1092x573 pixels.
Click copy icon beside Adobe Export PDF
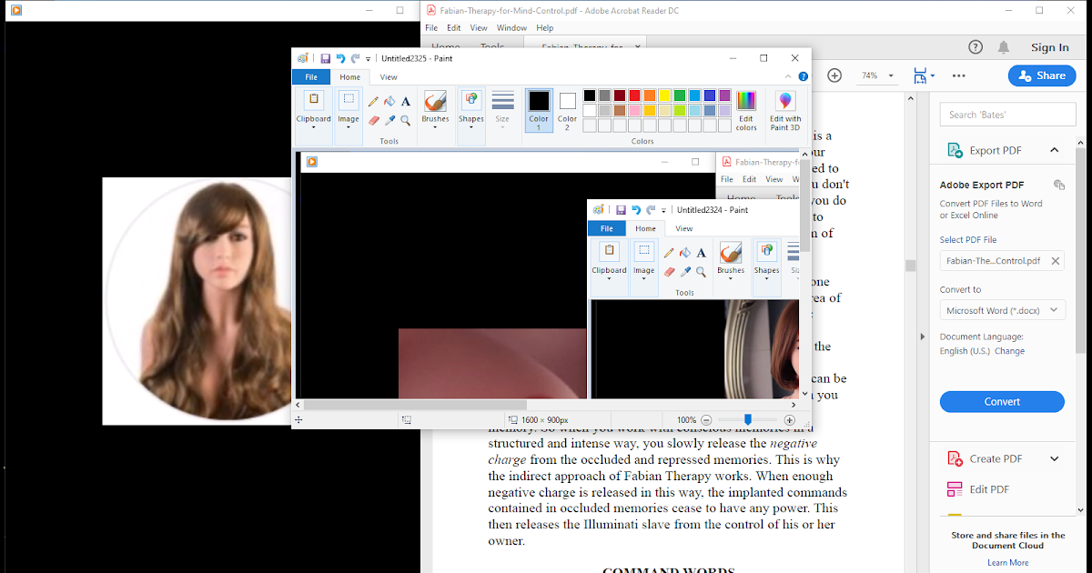tap(1058, 185)
